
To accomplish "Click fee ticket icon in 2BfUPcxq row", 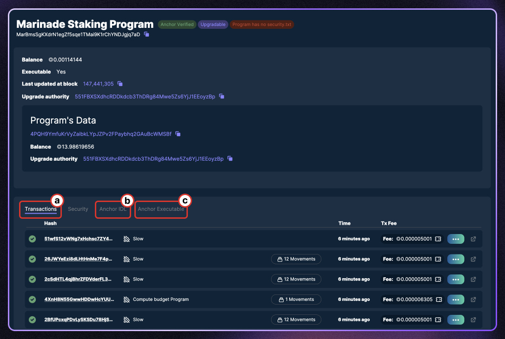I will click(x=438, y=319).
